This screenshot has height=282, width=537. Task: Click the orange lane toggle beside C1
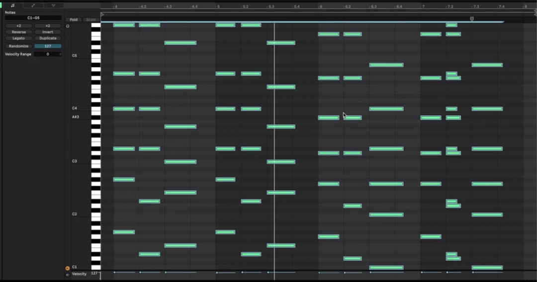[68, 268]
